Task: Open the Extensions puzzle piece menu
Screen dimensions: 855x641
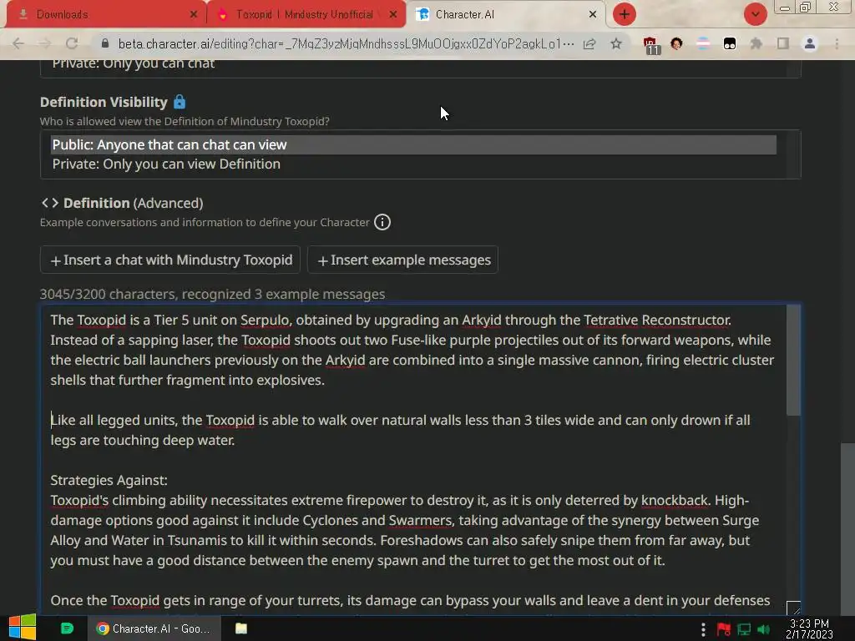Action: (x=756, y=43)
